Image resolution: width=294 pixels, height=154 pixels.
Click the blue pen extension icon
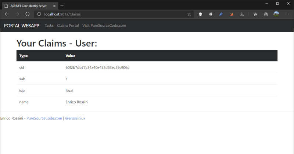[221, 14]
